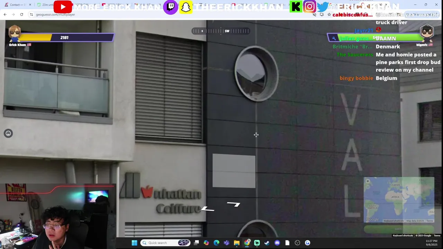443x249 pixels.
Task: Click browser Back arrow
Action: coord(5,15)
